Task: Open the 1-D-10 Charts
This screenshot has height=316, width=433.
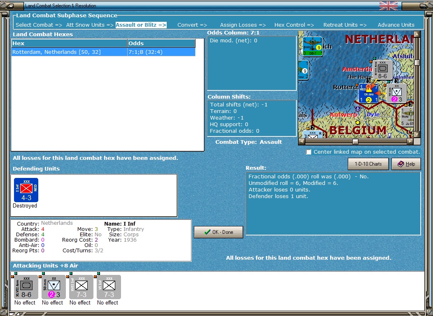Action: coord(368,164)
